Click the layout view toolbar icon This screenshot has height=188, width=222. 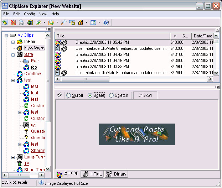93,22
